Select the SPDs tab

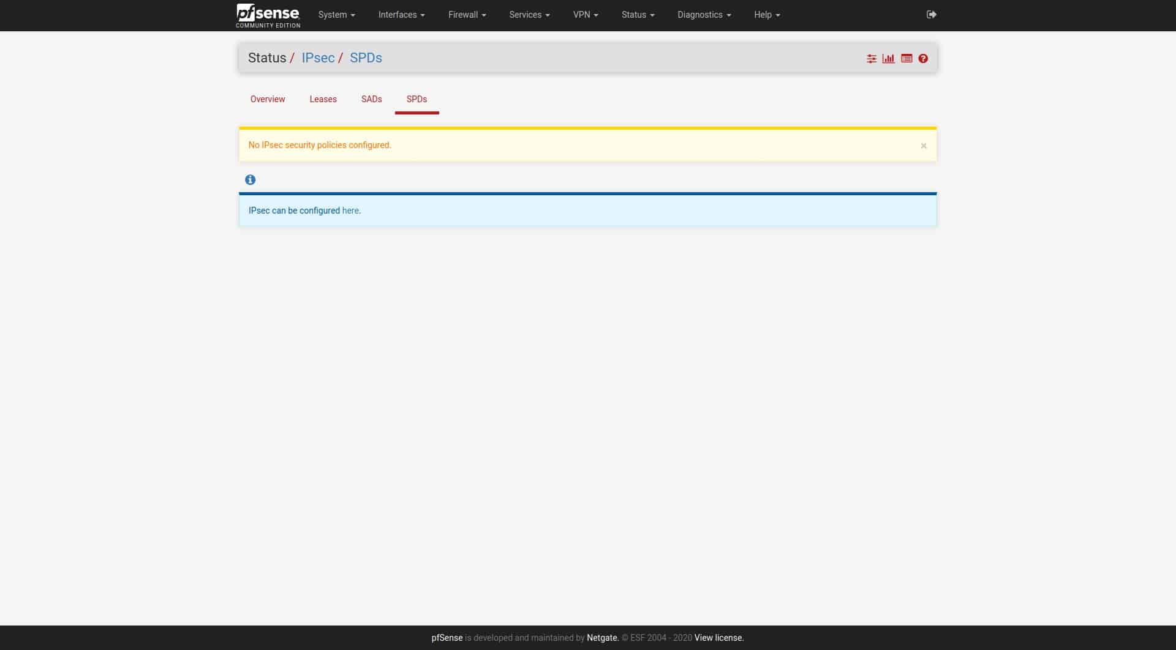point(417,99)
